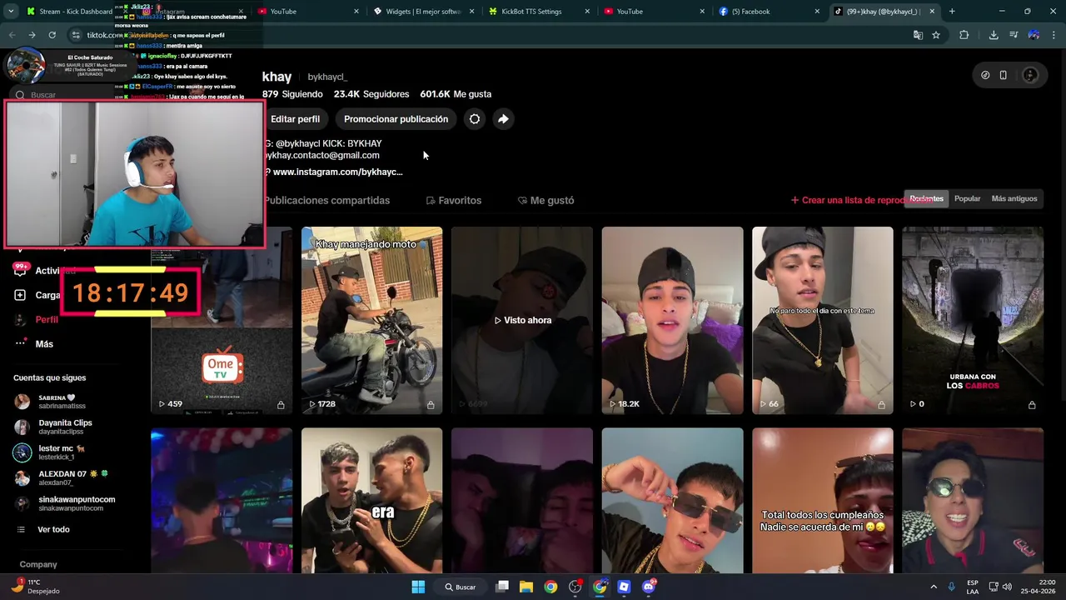
Task: Open the www.instagram.com/bykhayc link
Action: pyautogui.click(x=337, y=172)
